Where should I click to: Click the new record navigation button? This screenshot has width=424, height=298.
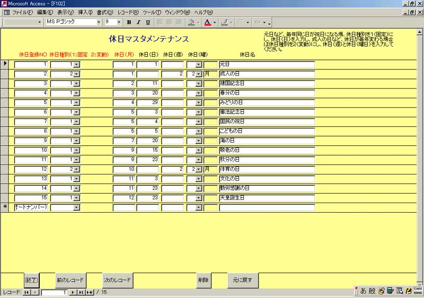pos(90,292)
